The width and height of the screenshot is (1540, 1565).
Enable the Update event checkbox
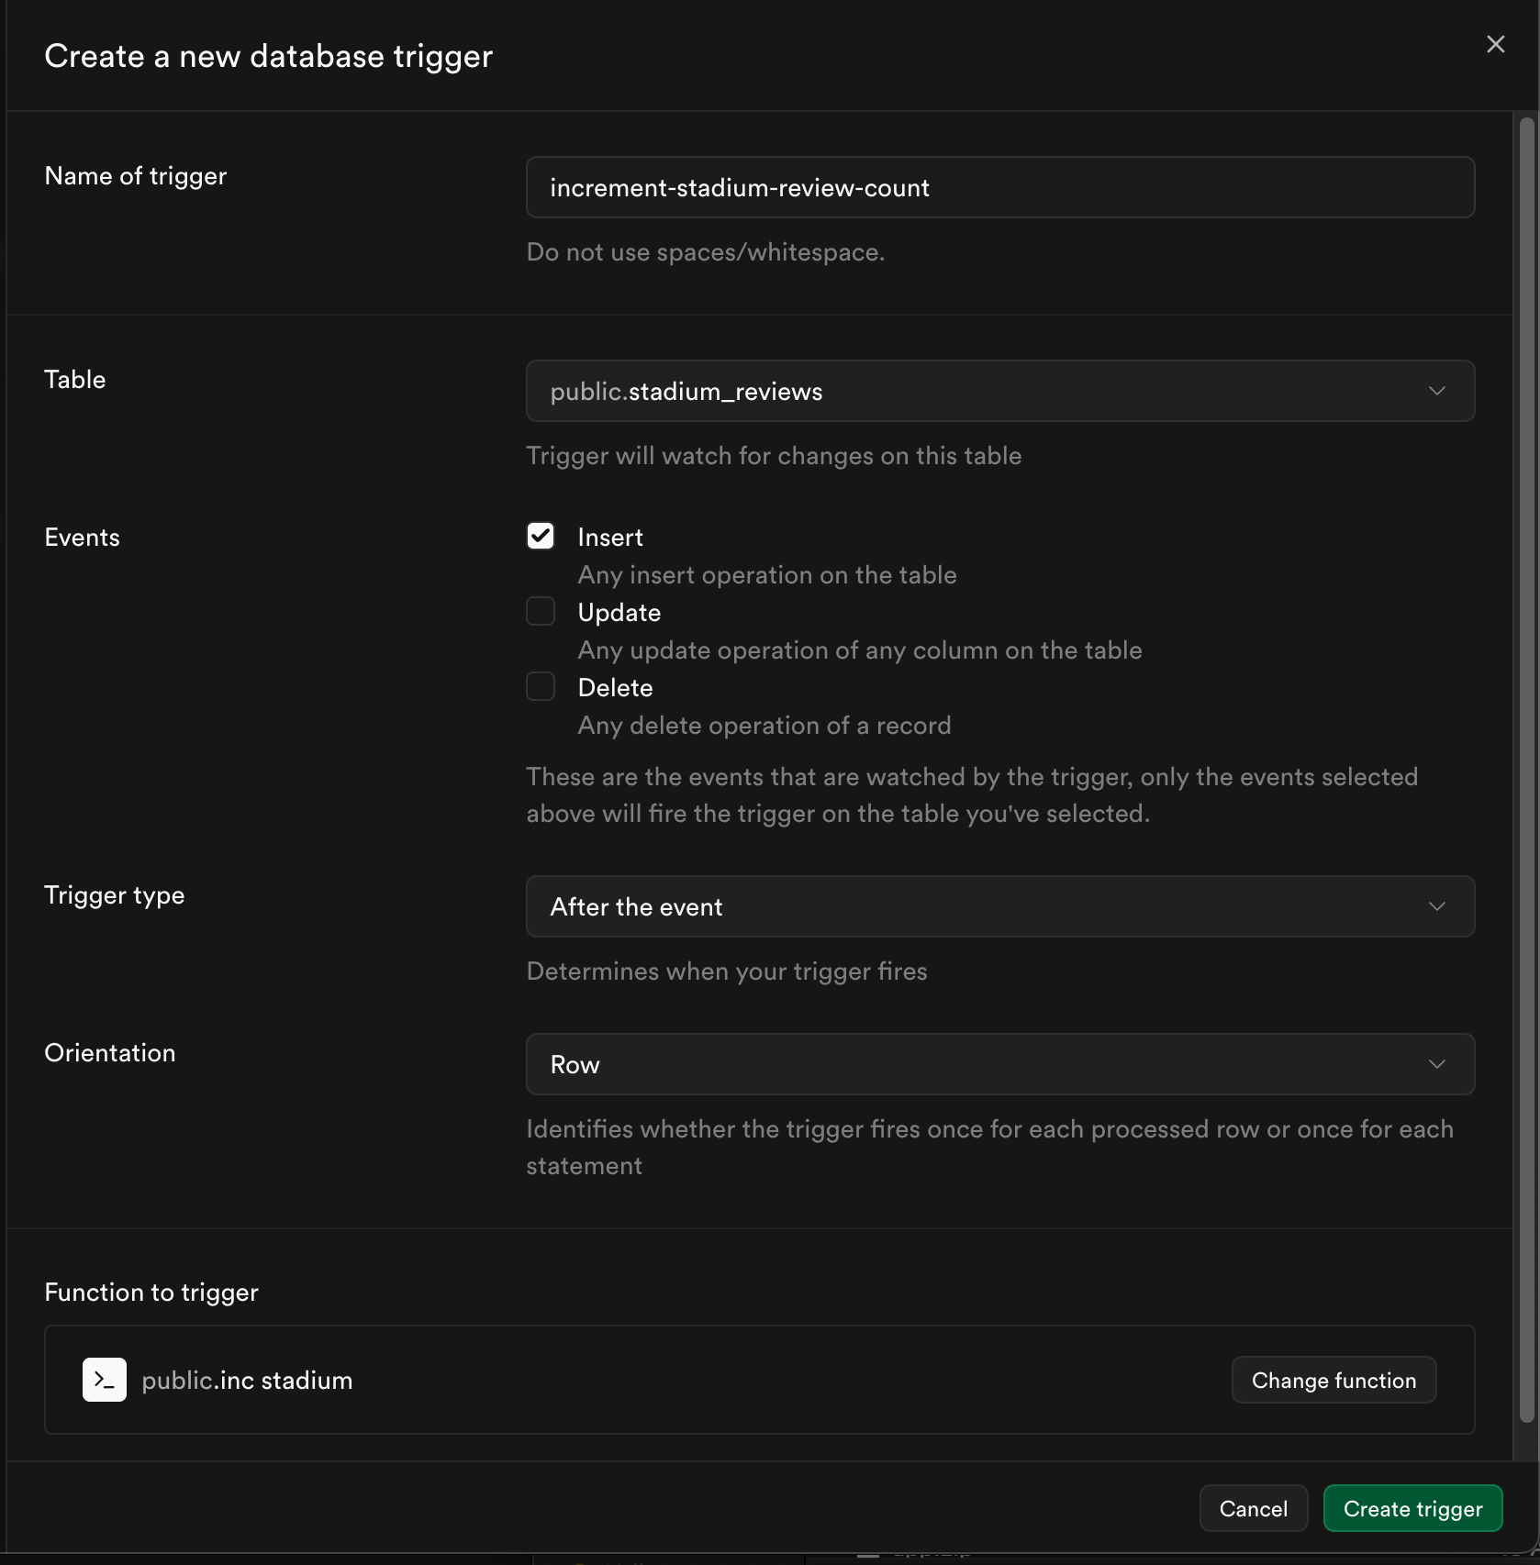click(x=541, y=611)
